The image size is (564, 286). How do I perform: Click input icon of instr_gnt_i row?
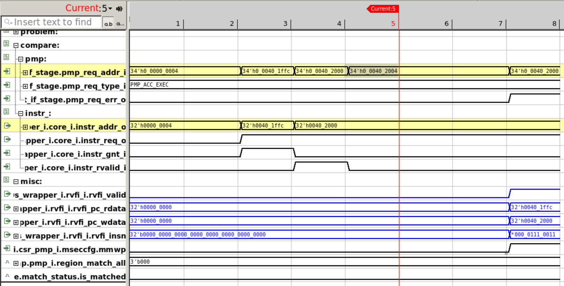(7, 153)
